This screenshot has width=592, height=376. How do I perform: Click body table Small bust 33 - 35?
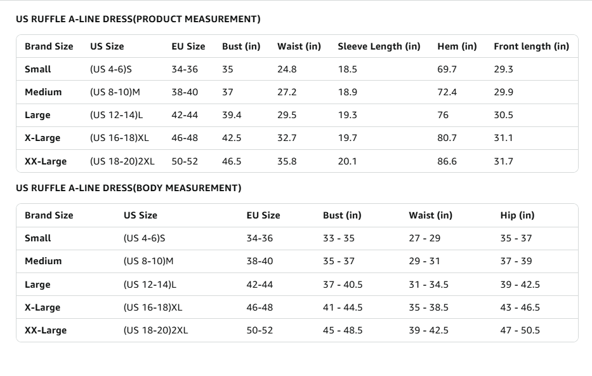339,238
